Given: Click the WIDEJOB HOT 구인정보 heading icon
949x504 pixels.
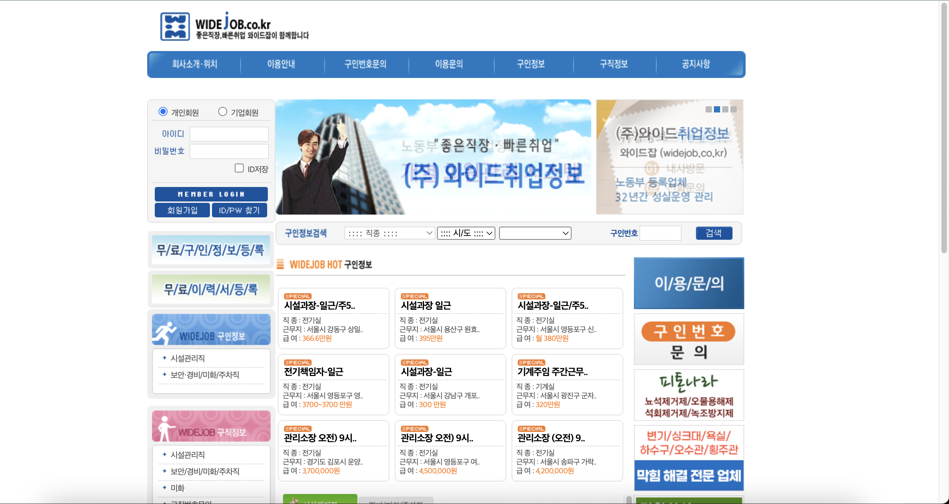Looking at the screenshot, I should coord(280,264).
